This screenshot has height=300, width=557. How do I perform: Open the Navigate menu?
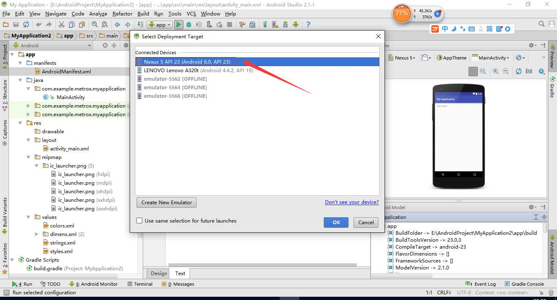[x=56, y=13]
